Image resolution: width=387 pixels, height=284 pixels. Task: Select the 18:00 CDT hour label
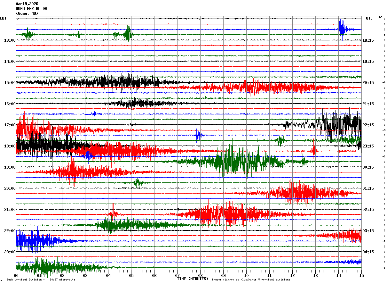point(10,146)
